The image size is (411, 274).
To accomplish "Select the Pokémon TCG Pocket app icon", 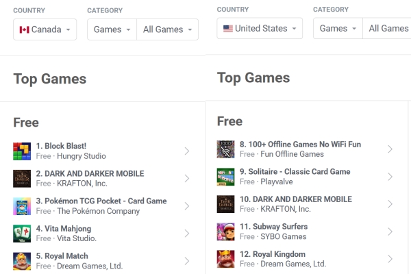I will [x=22, y=206].
